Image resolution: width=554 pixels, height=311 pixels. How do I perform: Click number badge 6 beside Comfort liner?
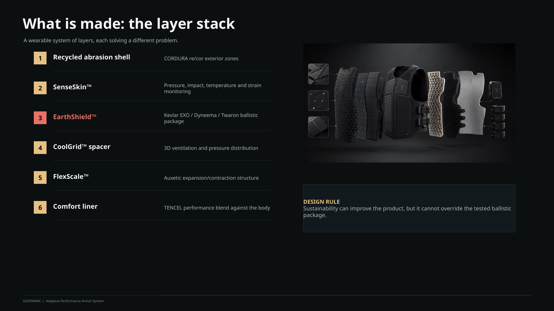coord(40,207)
